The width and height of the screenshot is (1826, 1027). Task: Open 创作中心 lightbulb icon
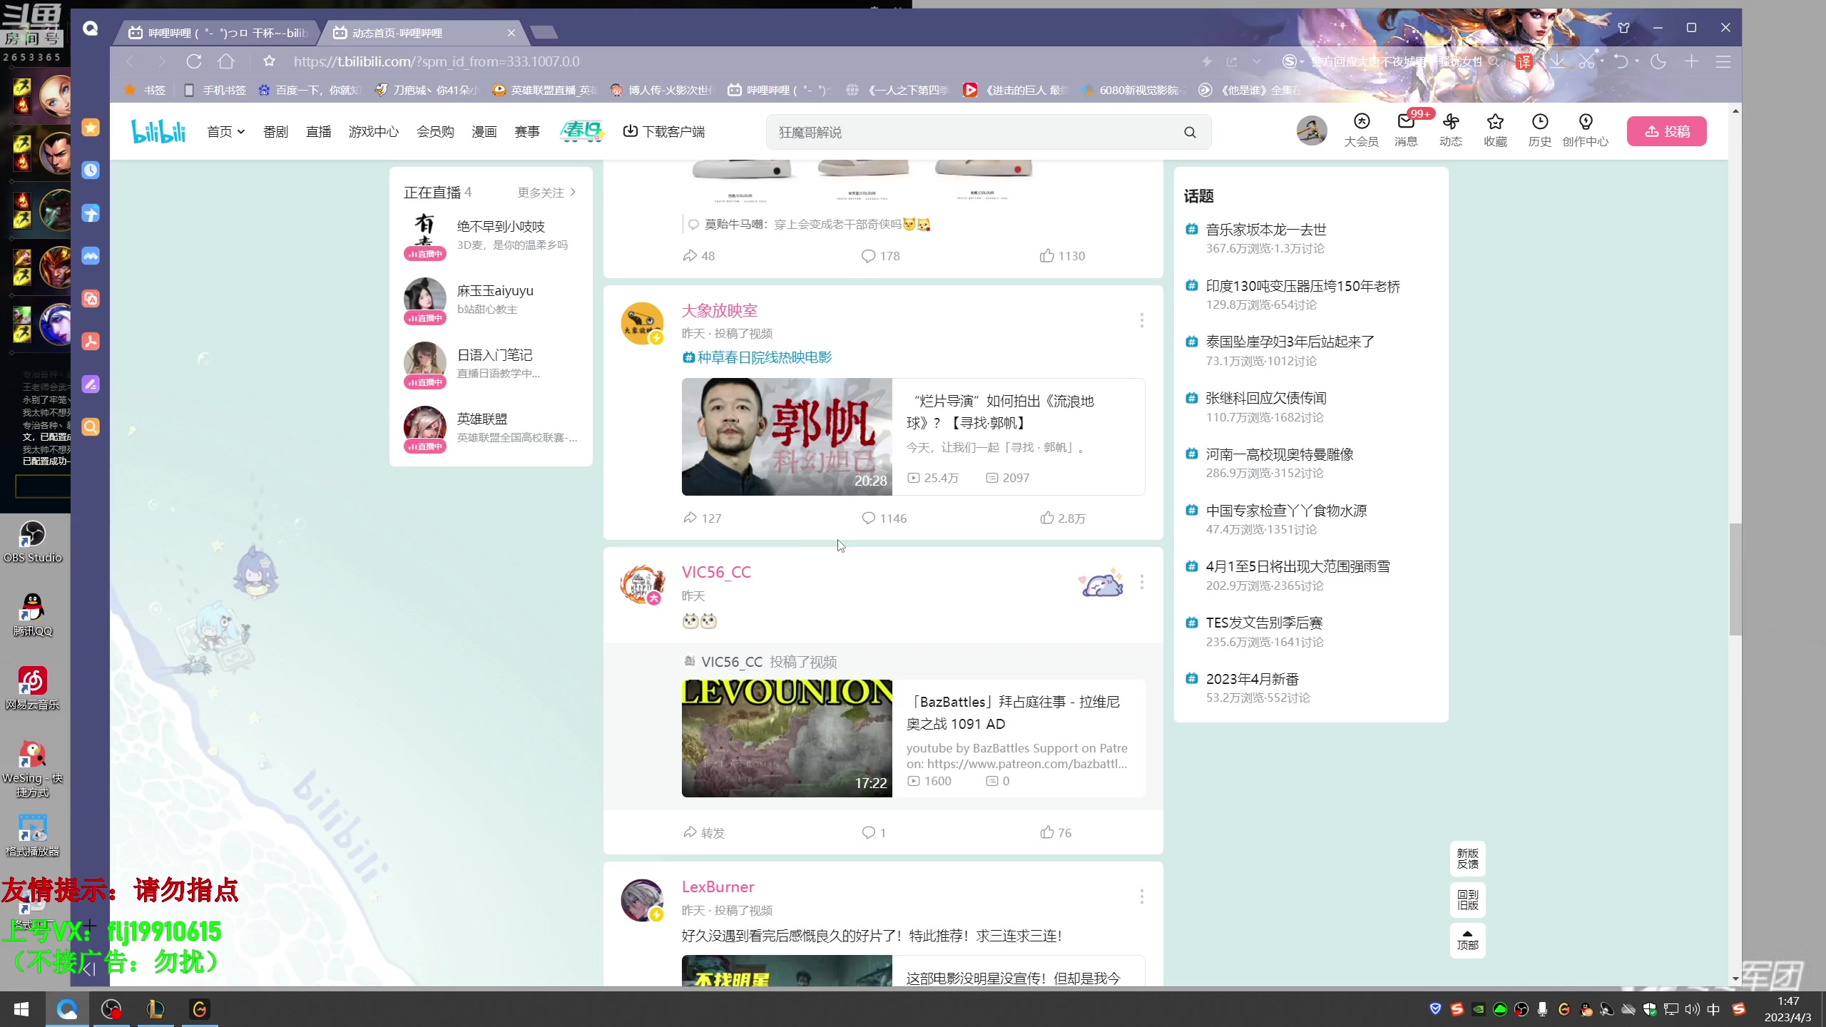tap(1585, 131)
